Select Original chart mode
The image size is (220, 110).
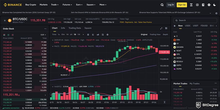pyautogui.click(x=144, y=34)
